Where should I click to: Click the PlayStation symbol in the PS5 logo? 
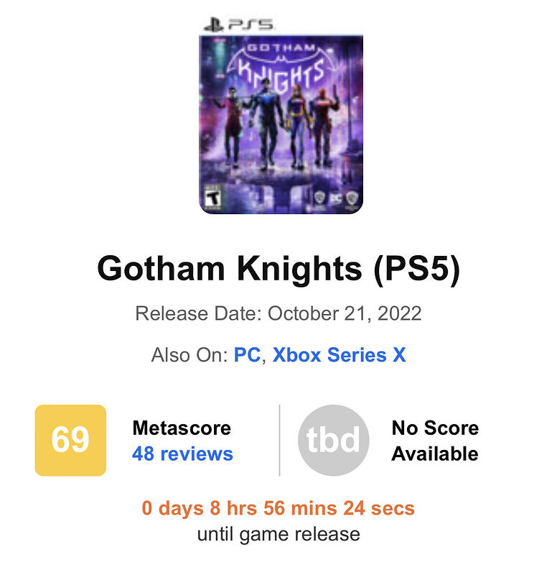[x=213, y=25]
